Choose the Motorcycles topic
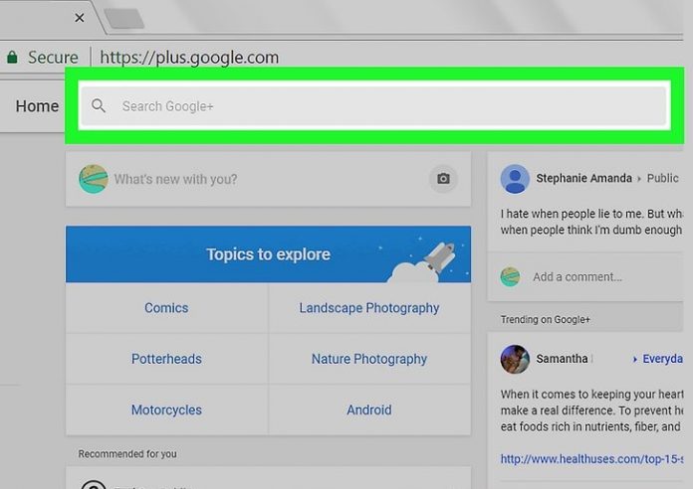 click(x=166, y=409)
